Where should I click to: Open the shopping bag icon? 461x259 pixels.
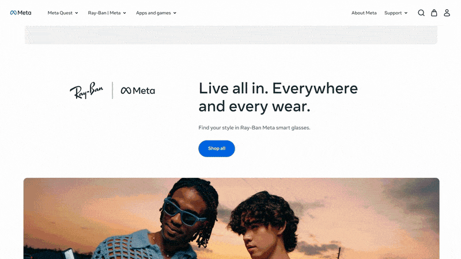coord(434,13)
